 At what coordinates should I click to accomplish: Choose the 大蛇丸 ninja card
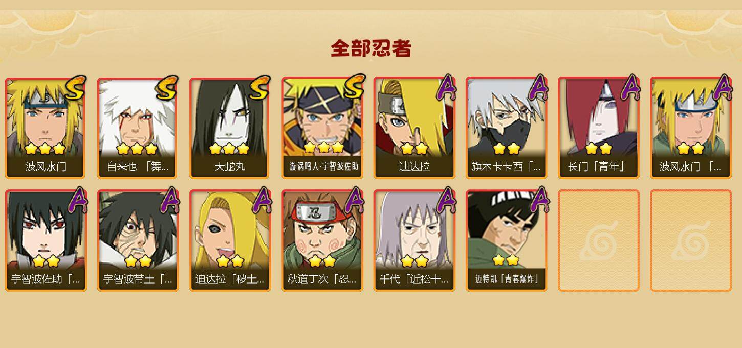pyautogui.click(x=230, y=128)
